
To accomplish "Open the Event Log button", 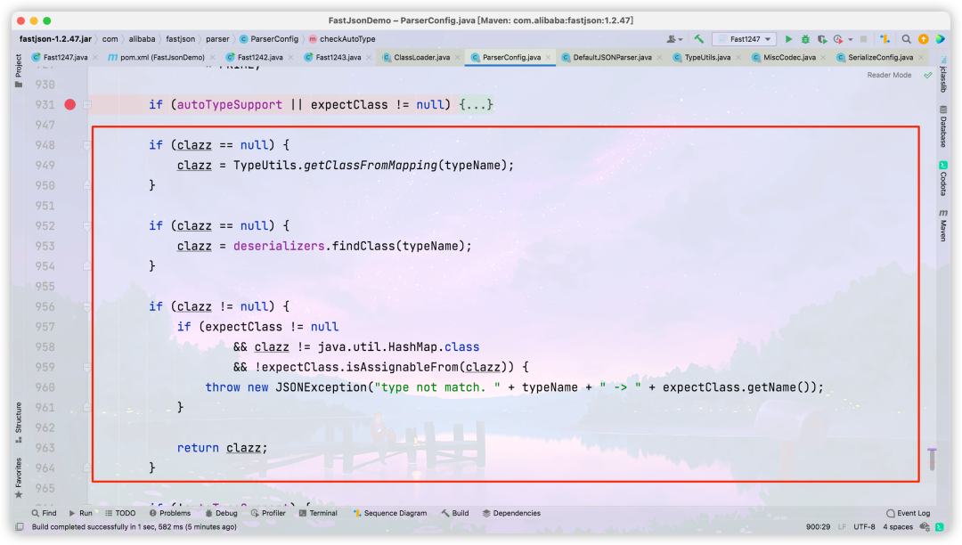I will coord(909,513).
